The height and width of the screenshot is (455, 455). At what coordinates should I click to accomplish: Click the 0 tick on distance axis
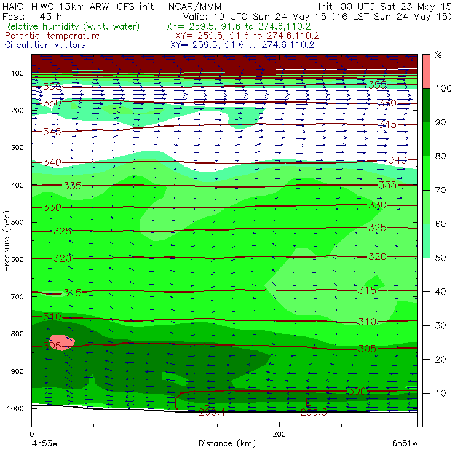coord(32,434)
